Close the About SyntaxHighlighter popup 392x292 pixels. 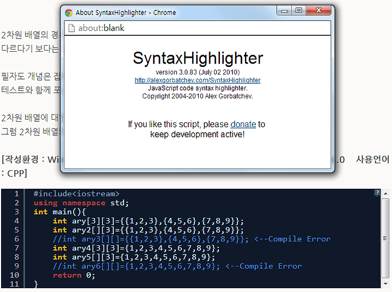click(318, 11)
